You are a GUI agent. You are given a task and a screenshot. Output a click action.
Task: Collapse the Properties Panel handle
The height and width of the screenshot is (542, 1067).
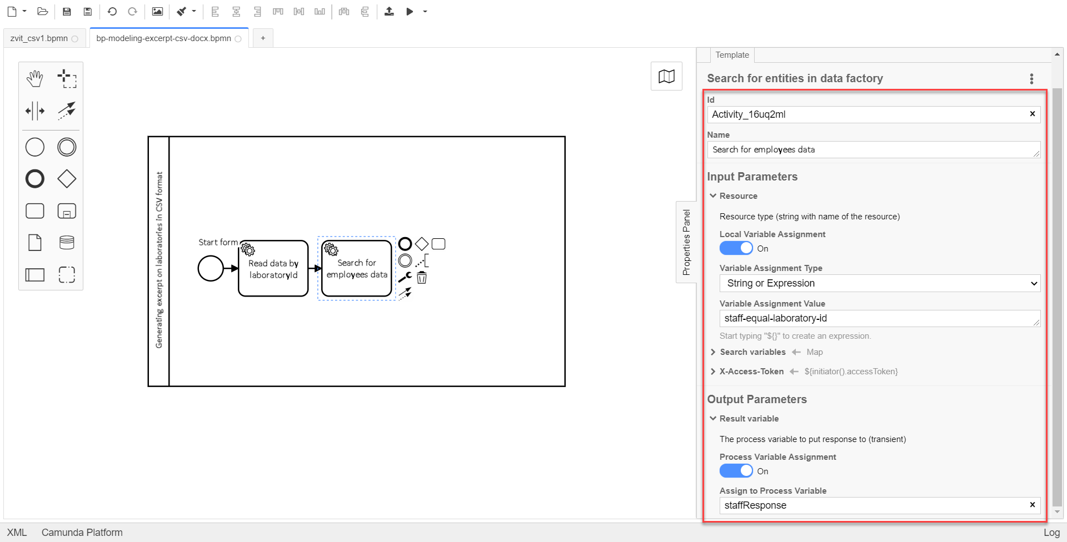[x=686, y=242]
